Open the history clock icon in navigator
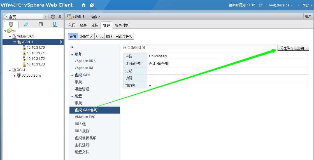Image resolution: width=314 pixels, height=160 pixels. (53, 17)
